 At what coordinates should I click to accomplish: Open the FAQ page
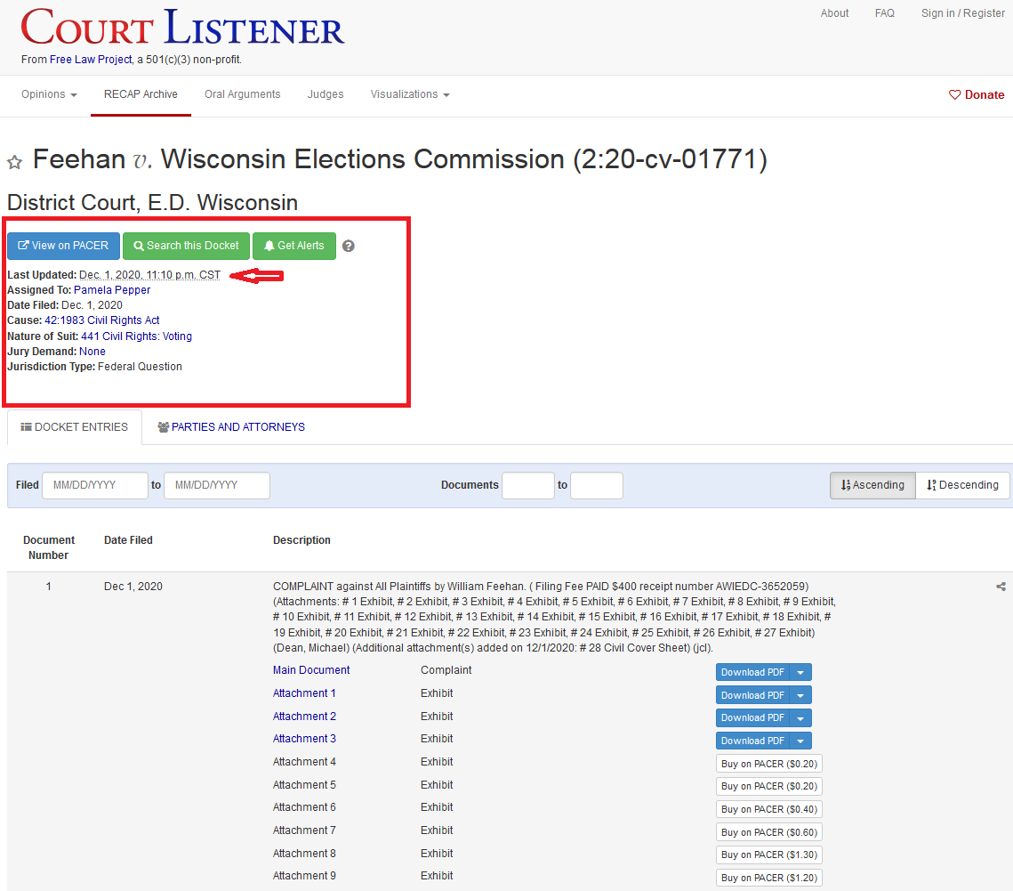[884, 13]
